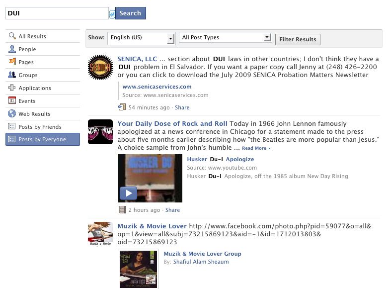Open the SENICA, LLC page link

[137, 59]
